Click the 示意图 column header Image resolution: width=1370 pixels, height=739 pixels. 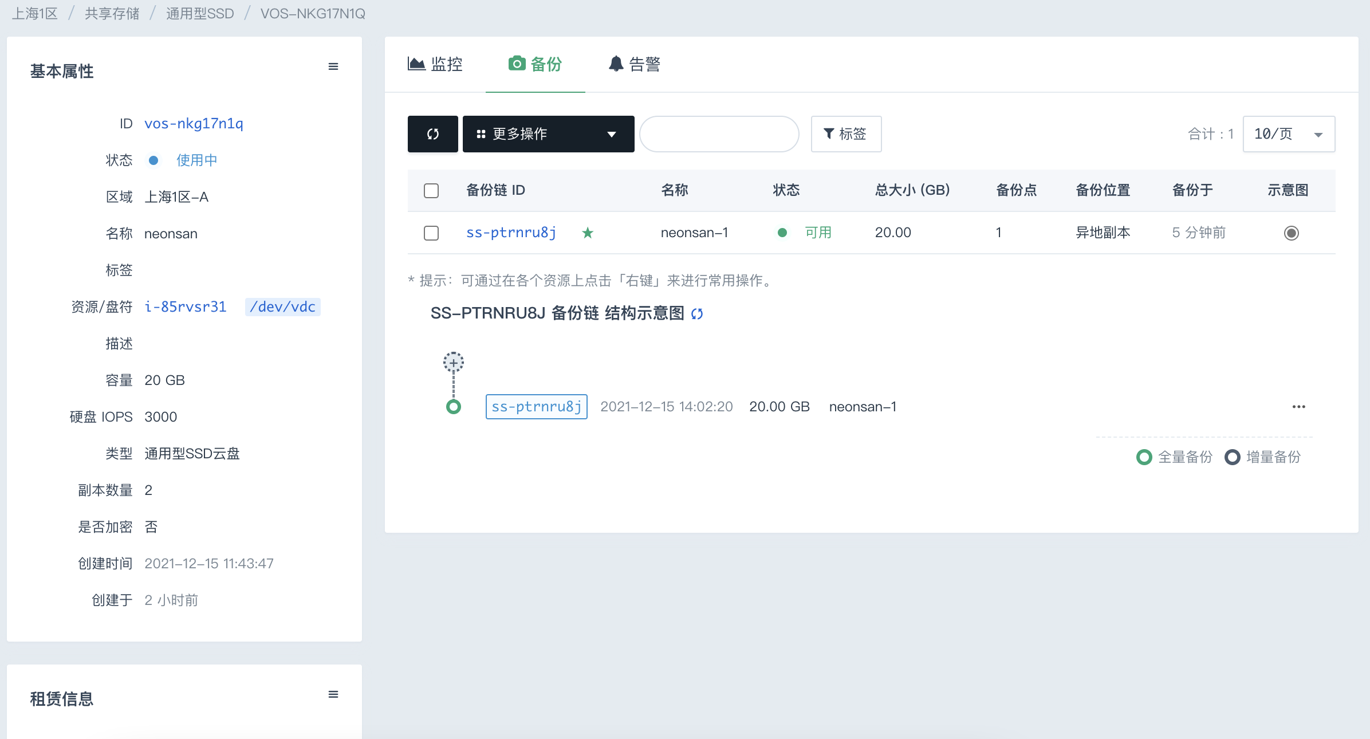coord(1288,190)
